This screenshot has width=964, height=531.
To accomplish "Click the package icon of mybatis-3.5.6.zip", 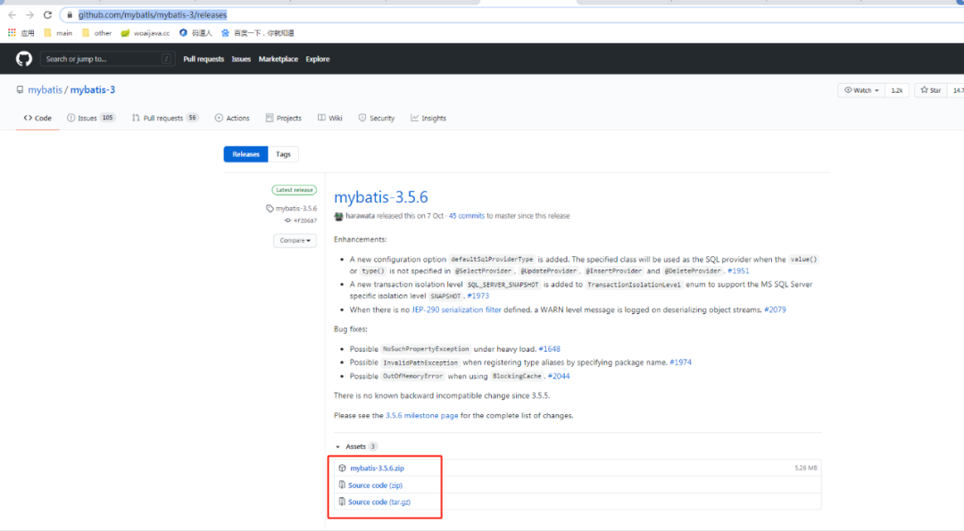I will (343, 469).
